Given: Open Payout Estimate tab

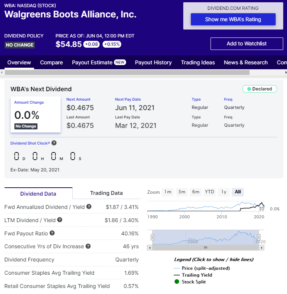Looking at the screenshot, I should pyautogui.click(x=99, y=62).
